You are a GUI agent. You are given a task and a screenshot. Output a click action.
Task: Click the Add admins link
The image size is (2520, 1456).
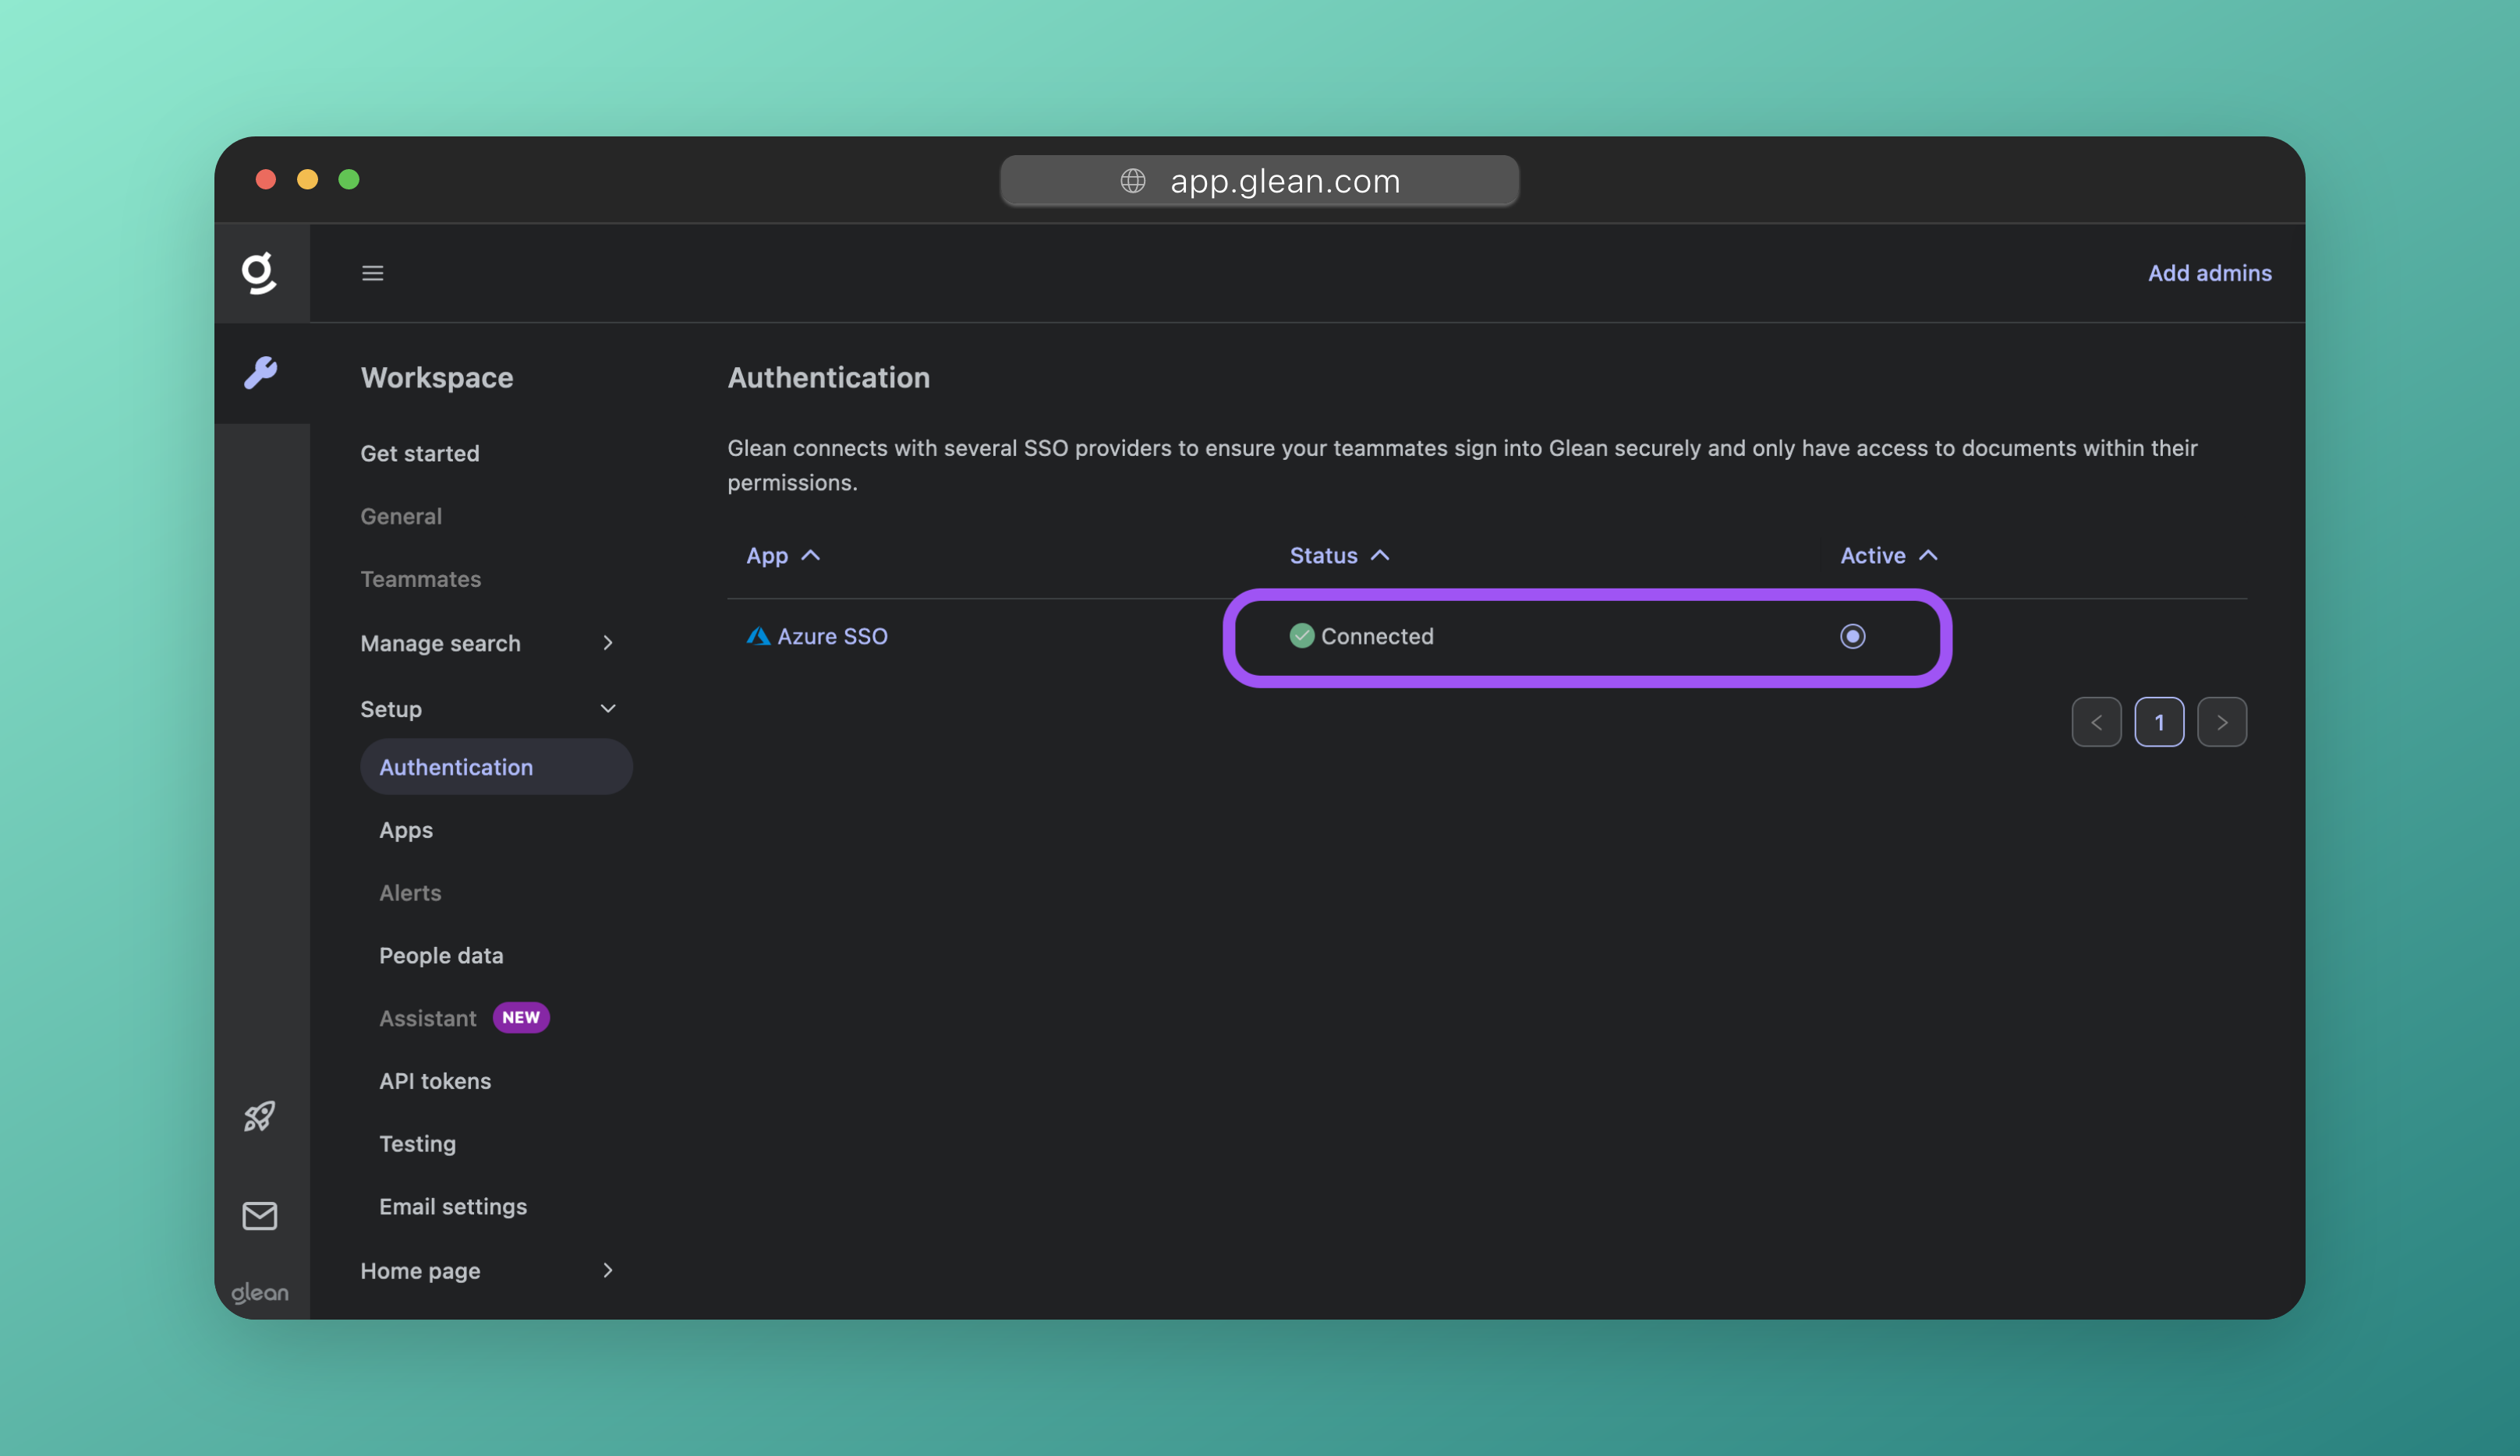click(x=2209, y=273)
